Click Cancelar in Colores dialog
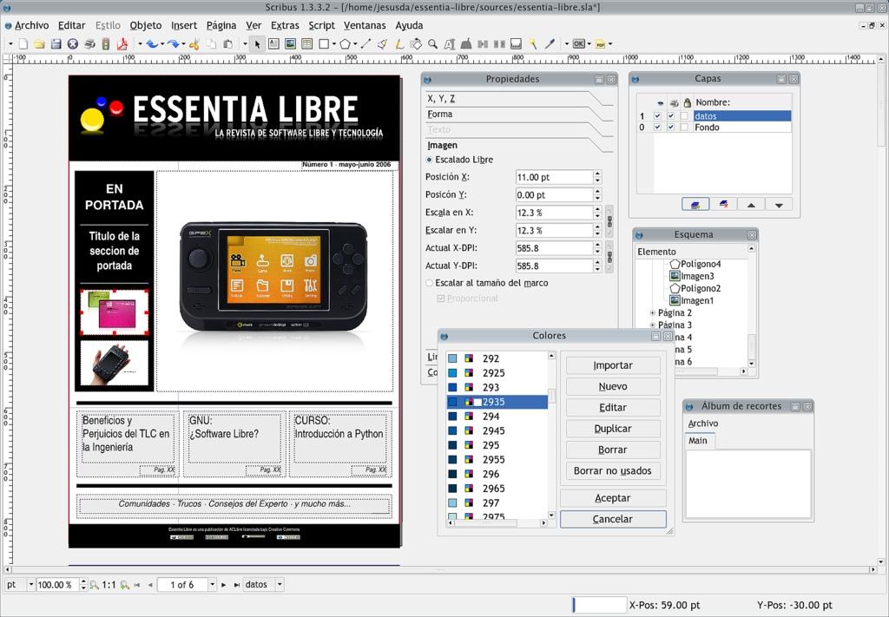 (x=613, y=519)
